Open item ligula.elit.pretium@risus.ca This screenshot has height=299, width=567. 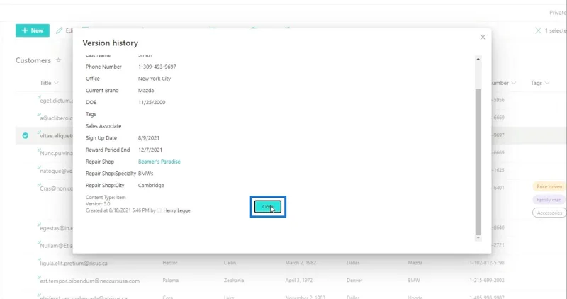tap(74, 263)
